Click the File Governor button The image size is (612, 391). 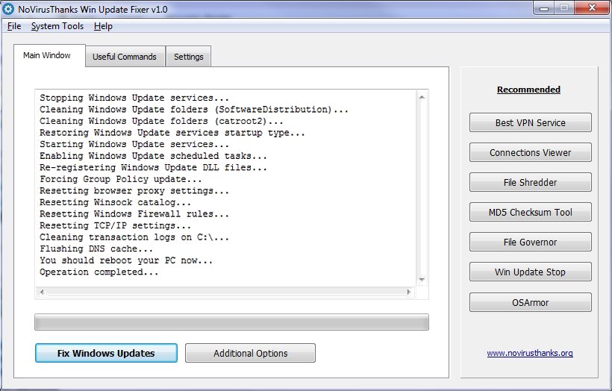pos(531,242)
